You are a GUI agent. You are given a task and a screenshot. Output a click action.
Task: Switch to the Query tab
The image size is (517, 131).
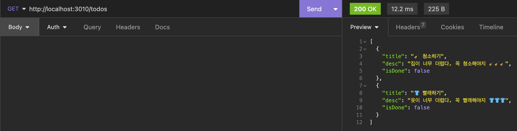pos(92,27)
